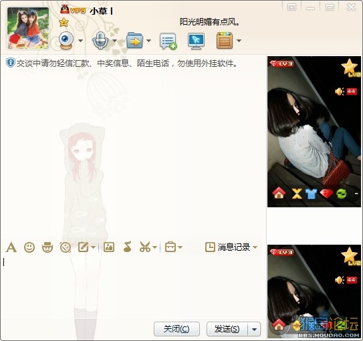Image resolution: width=363 pixels, height=341 pixels.
Task: Expand the briefcase tools dropdown arrow
Action: click(x=180, y=247)
